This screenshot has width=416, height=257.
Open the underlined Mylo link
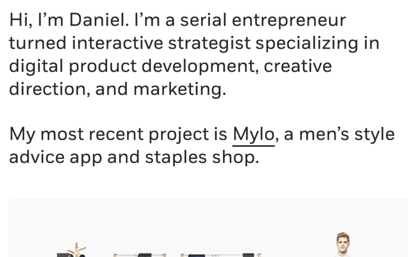click(253, 135)
